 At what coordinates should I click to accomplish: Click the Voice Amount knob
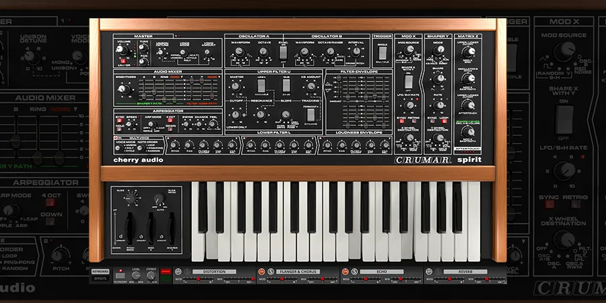[x=207, y=52]
